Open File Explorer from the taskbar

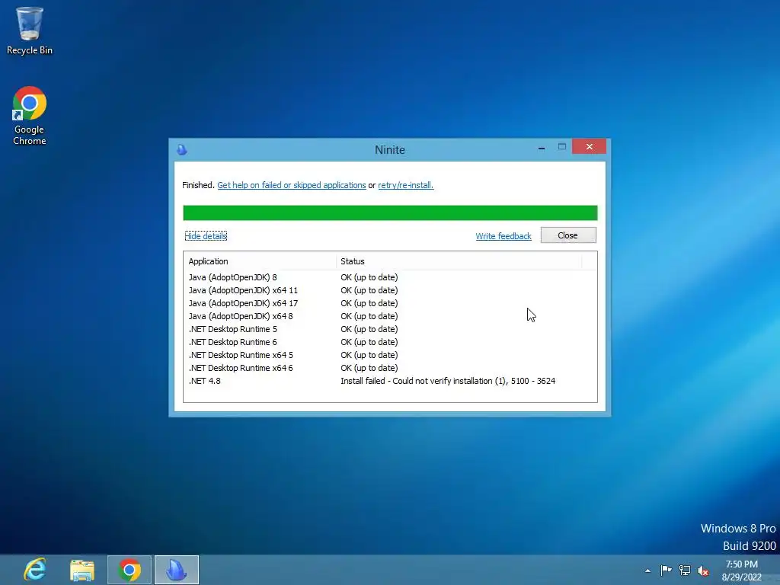tap(82, 570)
